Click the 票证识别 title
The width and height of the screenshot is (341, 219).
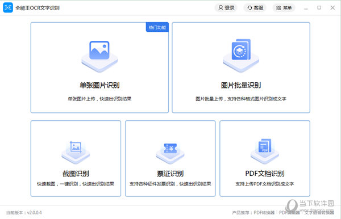[x=170, y=174]
